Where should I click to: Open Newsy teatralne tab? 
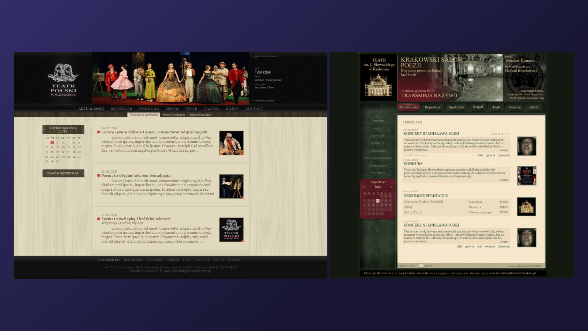[173, 115]
